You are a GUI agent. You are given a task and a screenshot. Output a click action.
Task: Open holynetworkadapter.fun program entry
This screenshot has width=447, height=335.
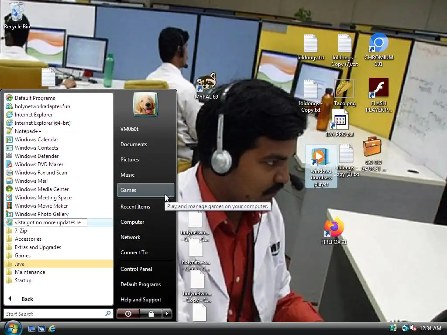(58, 106)
